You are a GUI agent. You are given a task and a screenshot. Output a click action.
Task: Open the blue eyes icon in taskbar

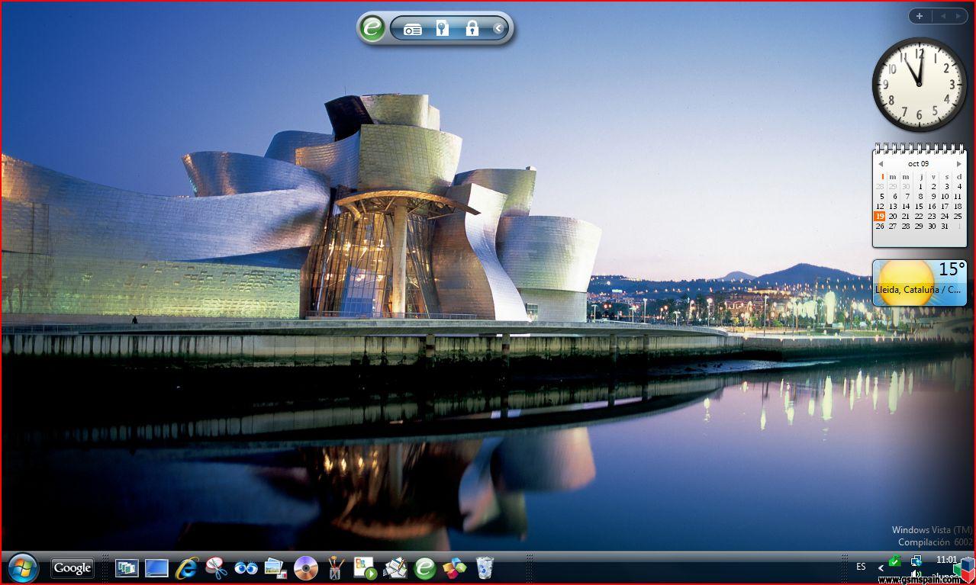(246, 568)
